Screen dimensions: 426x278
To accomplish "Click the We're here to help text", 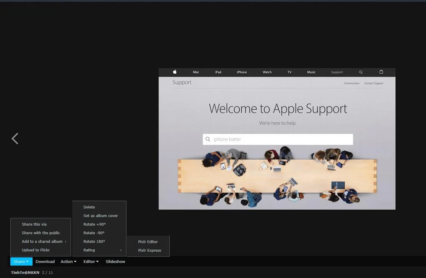I will pyautogui.click(x=277, y=123).
